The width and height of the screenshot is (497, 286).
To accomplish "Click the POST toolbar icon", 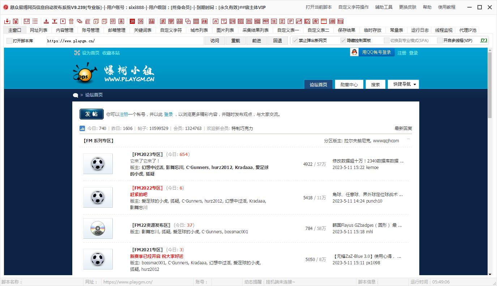I will 266,21.
